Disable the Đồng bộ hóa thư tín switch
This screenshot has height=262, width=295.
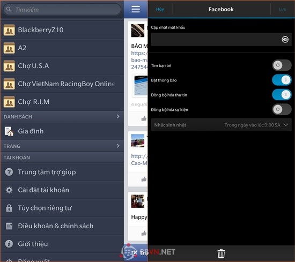(x=282, y=94)
